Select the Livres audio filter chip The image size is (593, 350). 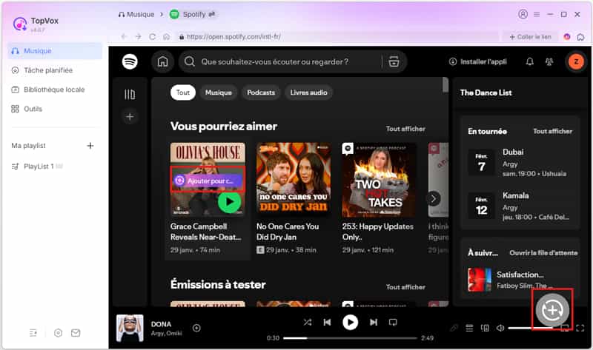point(308,92)
